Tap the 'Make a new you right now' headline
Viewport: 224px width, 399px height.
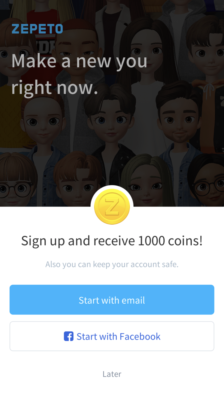tap(79, 74)
